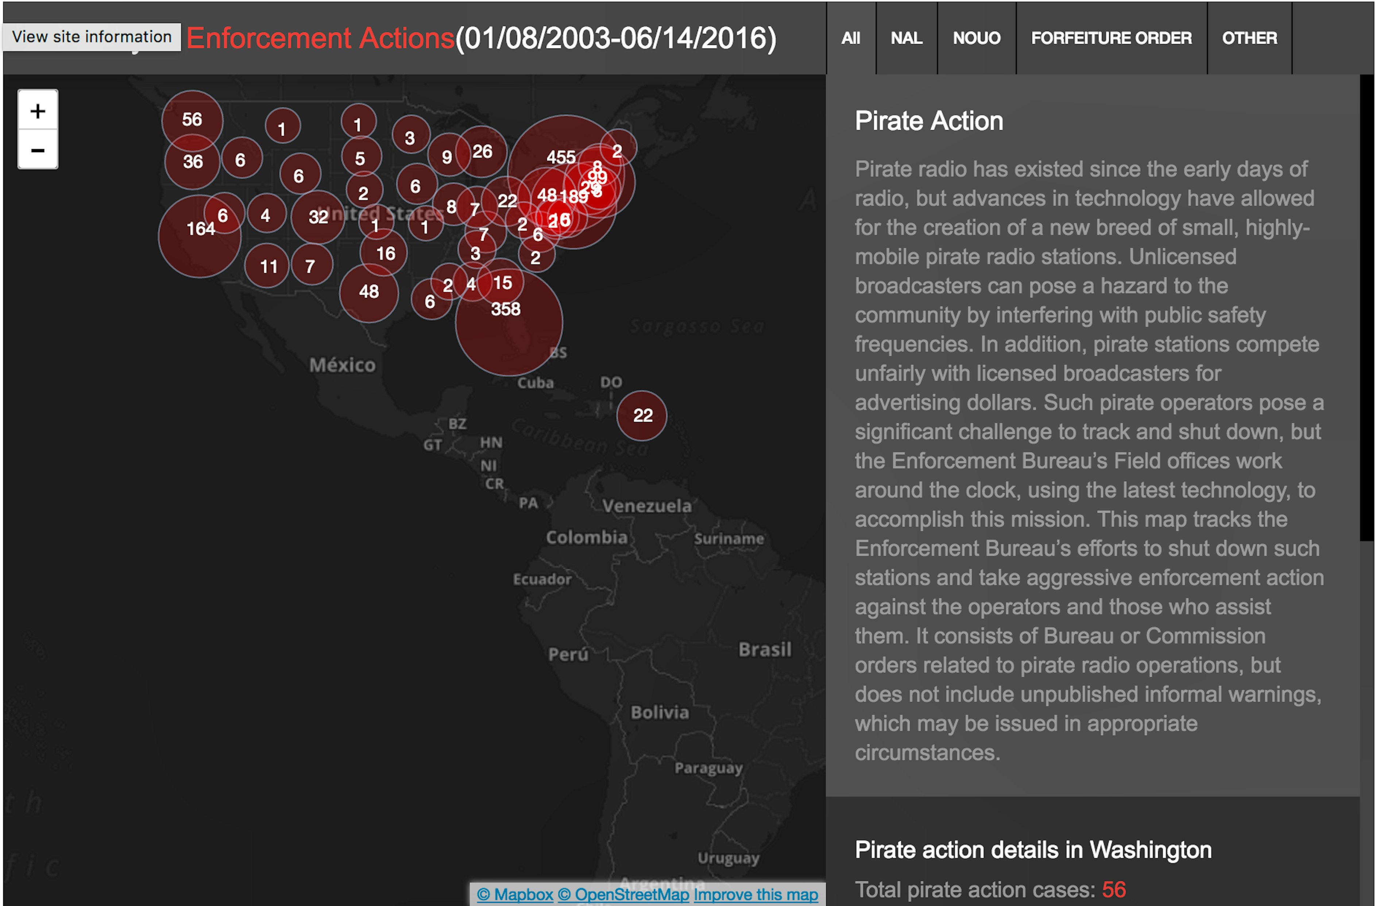Screen dimensions: 1376x906
Task: Visit the OpenStreetMap attribution link
Action: [623, 894]
